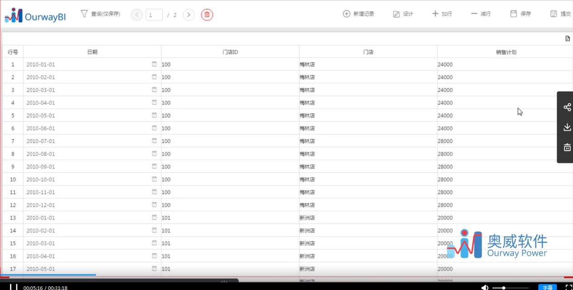Click 门店ID cell 100 in row 4

(230, 103)
